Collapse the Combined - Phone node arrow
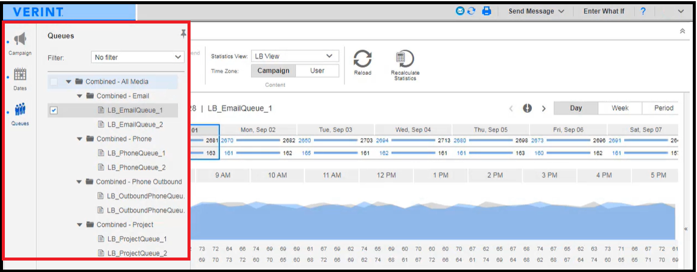The image size is (697, 272). (80, 139)
